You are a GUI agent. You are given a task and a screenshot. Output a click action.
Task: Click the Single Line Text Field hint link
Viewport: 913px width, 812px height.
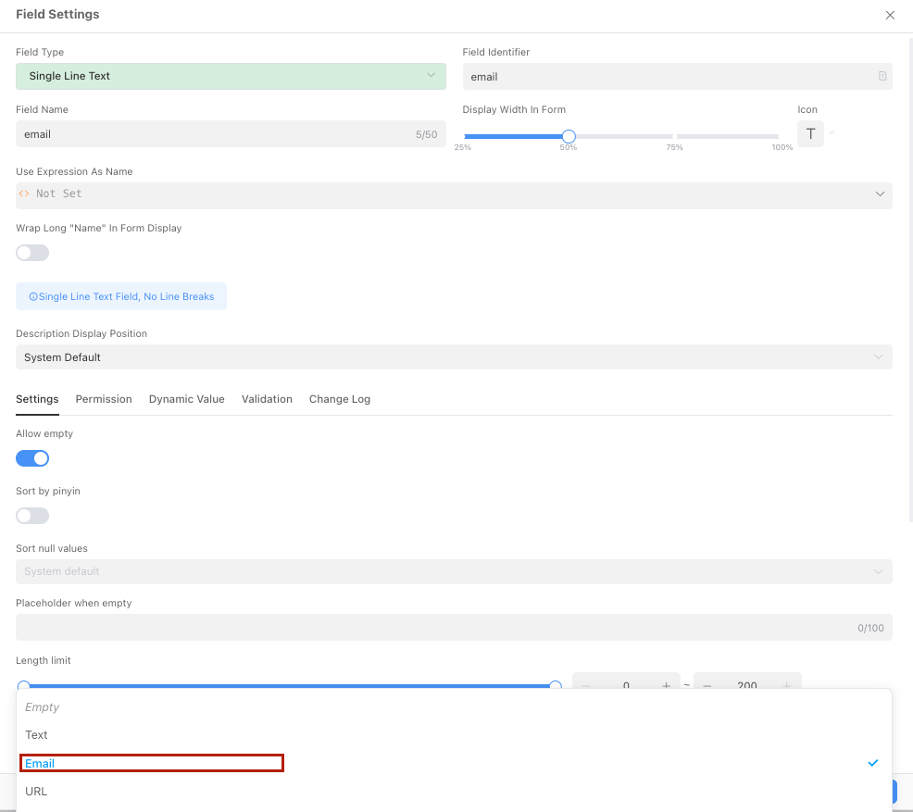(121, 296)
